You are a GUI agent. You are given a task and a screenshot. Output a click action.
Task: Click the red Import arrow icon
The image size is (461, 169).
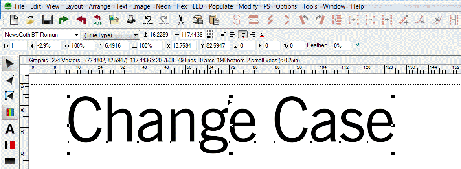click(x=81, y=19)
